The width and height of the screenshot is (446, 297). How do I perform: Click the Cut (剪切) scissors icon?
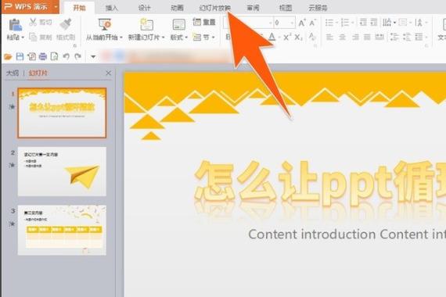coord(33,22)
